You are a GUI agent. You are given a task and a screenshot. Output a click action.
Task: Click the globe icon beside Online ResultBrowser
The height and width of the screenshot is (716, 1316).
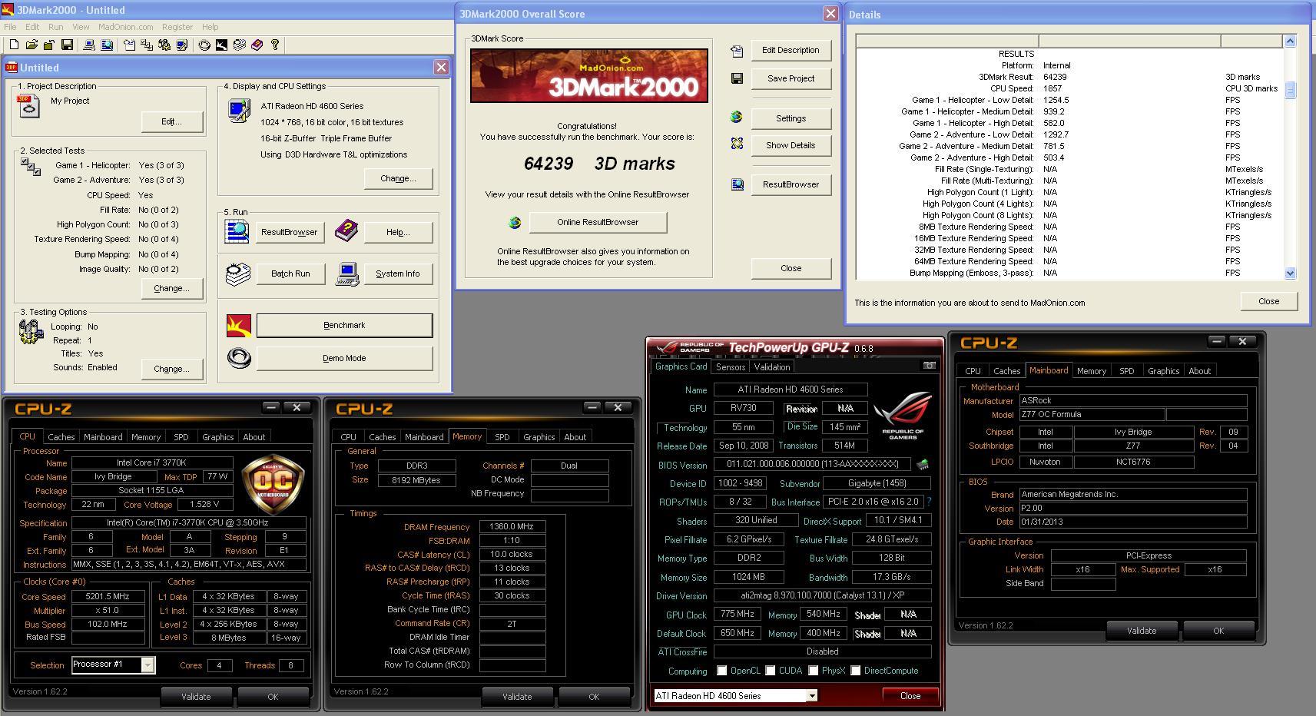pos(515,222)
